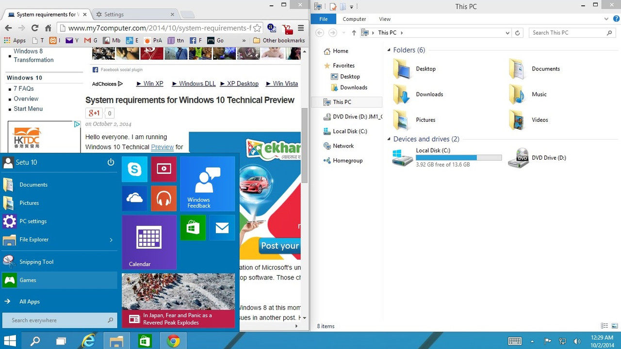Open the Music folder in This PC
The height and width of the screenshot is (349, 621).
click(527, 94)
